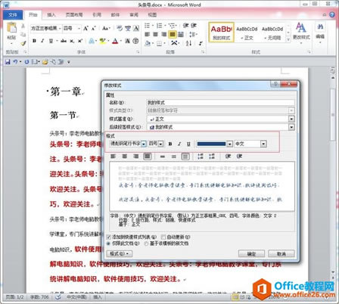
Task: Click center alignment in Modify Style dialog
Action: pos(125,157)
